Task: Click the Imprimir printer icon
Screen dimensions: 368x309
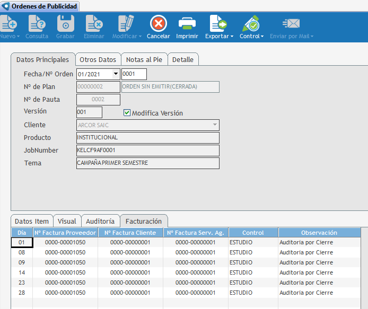Action: (187, 24)
